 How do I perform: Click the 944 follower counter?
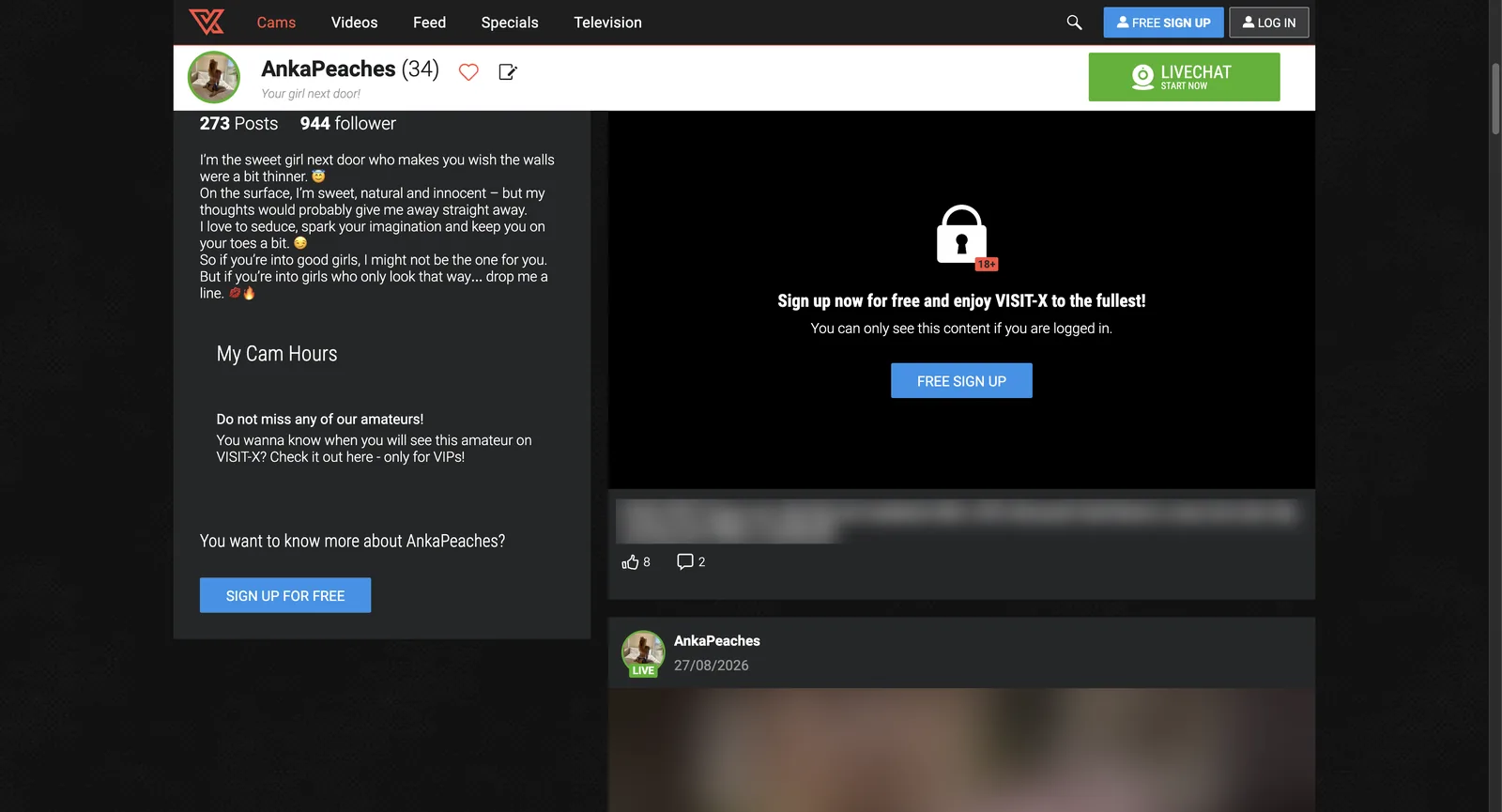tap(348, 124)
